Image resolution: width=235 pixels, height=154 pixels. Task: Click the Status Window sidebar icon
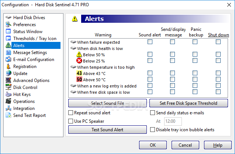(8, 31)
